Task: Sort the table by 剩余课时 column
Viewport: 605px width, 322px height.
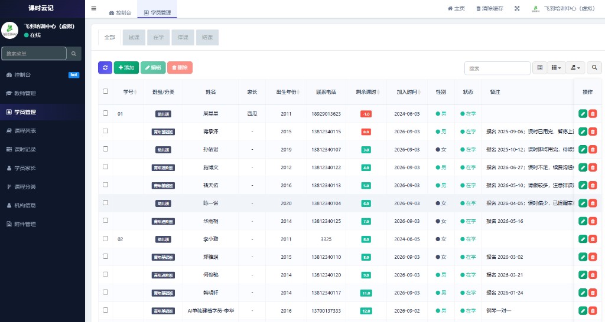Action: coord(378,92)
